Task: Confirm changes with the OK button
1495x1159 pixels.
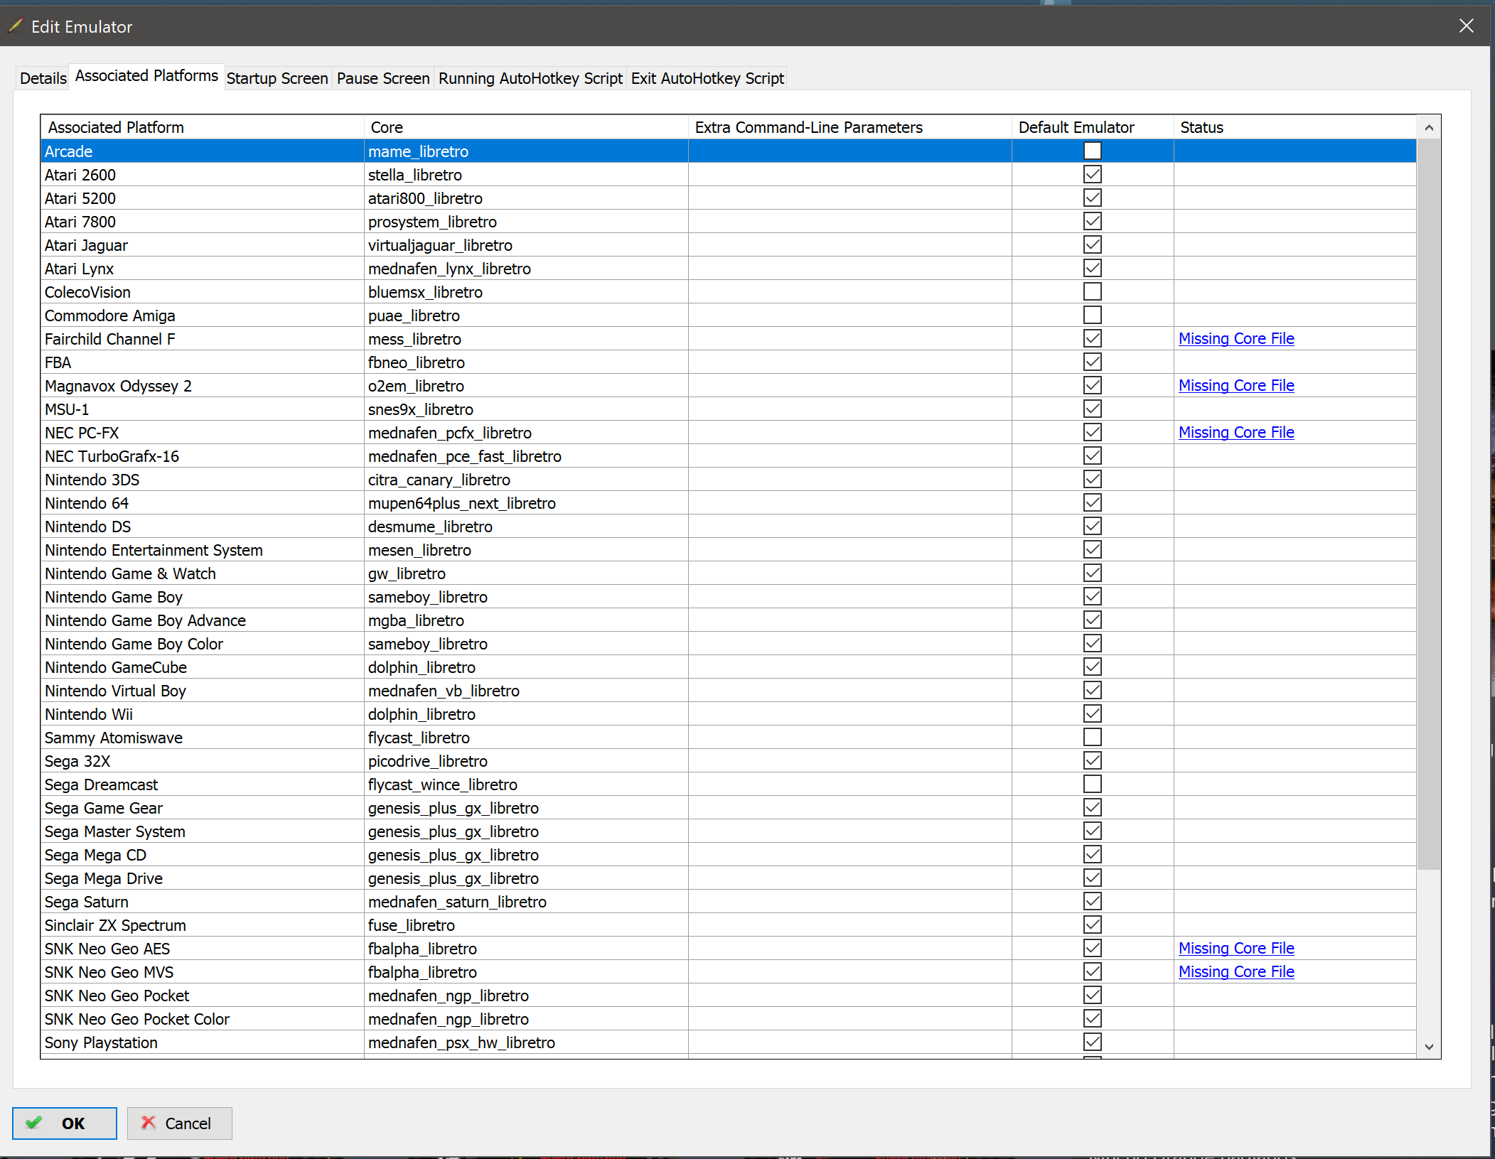Action: 65,1123
